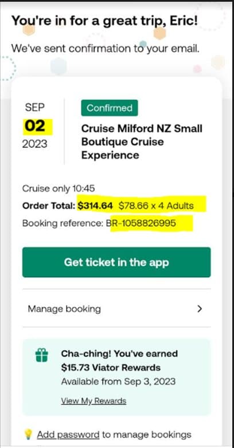
Task: Follow the Add password link
Action: 68,435
